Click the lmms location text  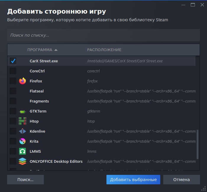(x=92, y=151)
